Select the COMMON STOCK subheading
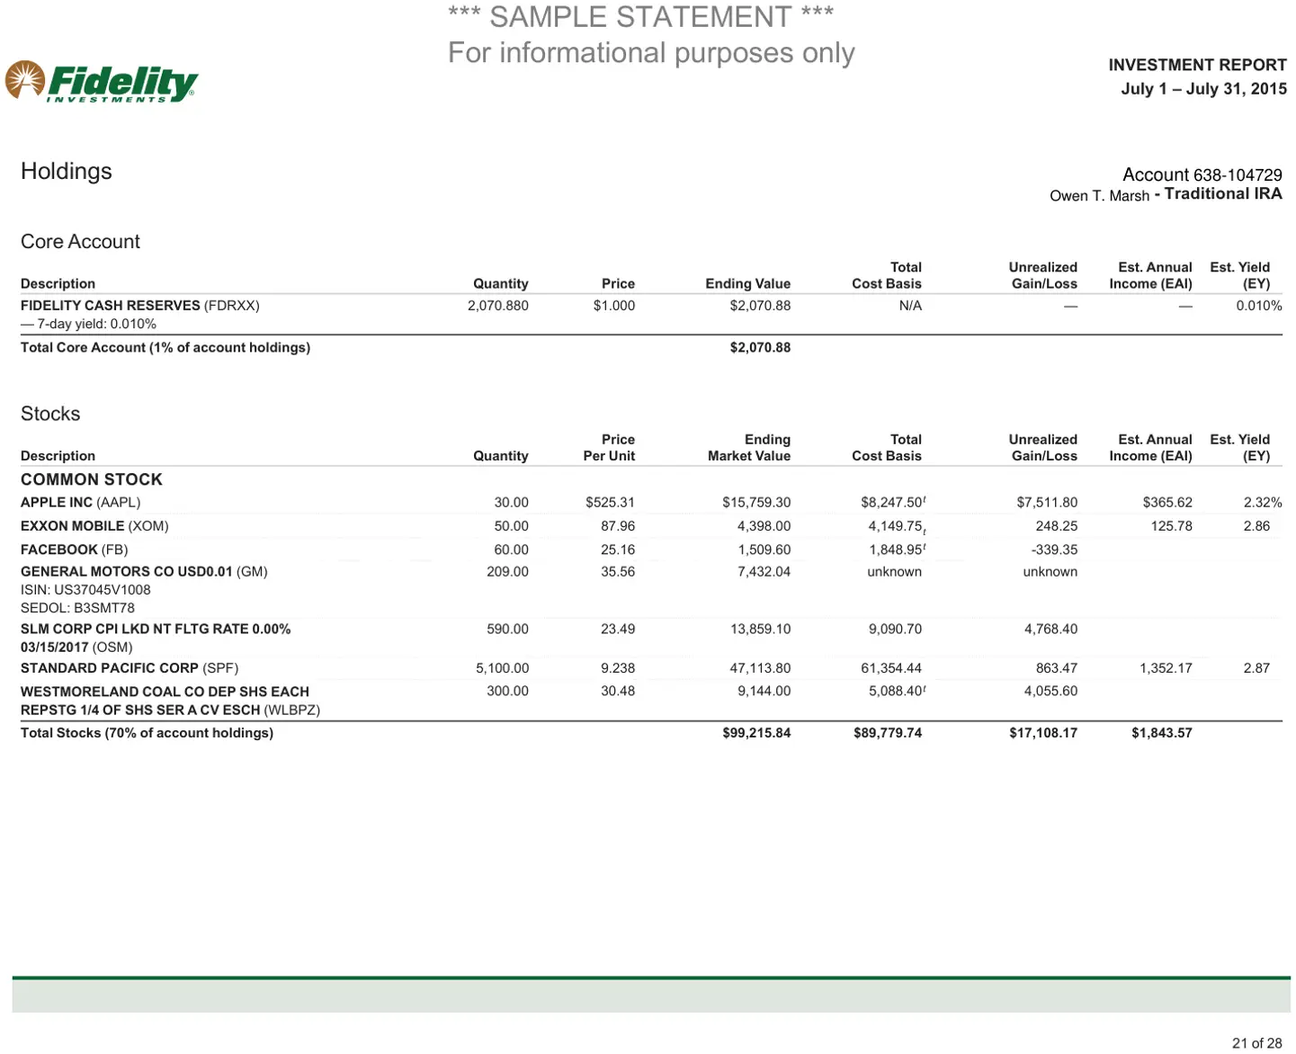 (x=92, y=479)
